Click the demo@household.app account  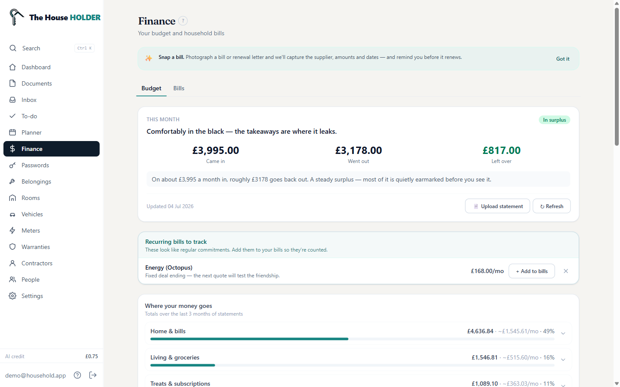[x=36, y=375]
